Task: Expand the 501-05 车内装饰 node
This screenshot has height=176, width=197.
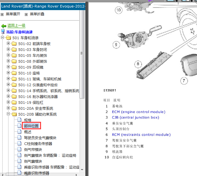Action: point(8,55)
